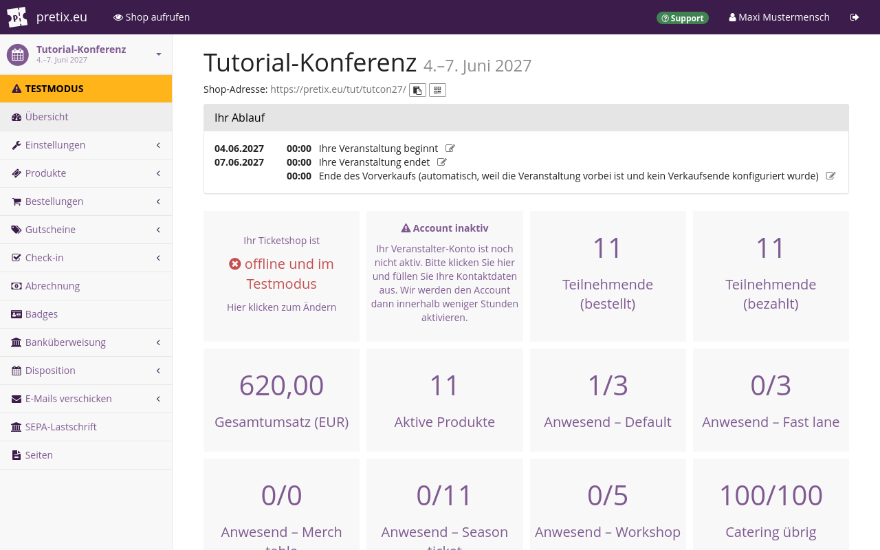This screenshot has width=880, height=550.
Task: Expand E-Mails verschicken menu
Action: [x=86, y=399]
